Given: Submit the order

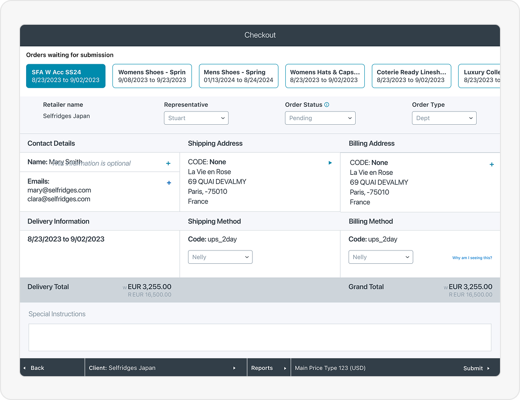Looking at the screenshot, I should pos(476,368).
